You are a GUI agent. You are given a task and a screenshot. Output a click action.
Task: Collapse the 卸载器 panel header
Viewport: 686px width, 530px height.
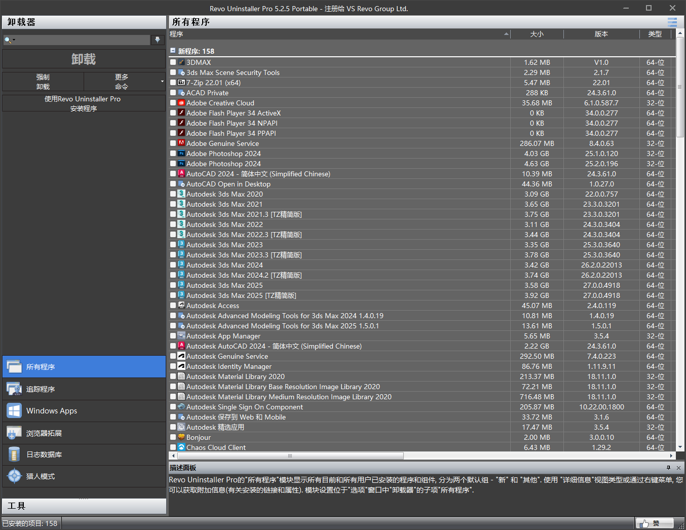tap(84, 22)
